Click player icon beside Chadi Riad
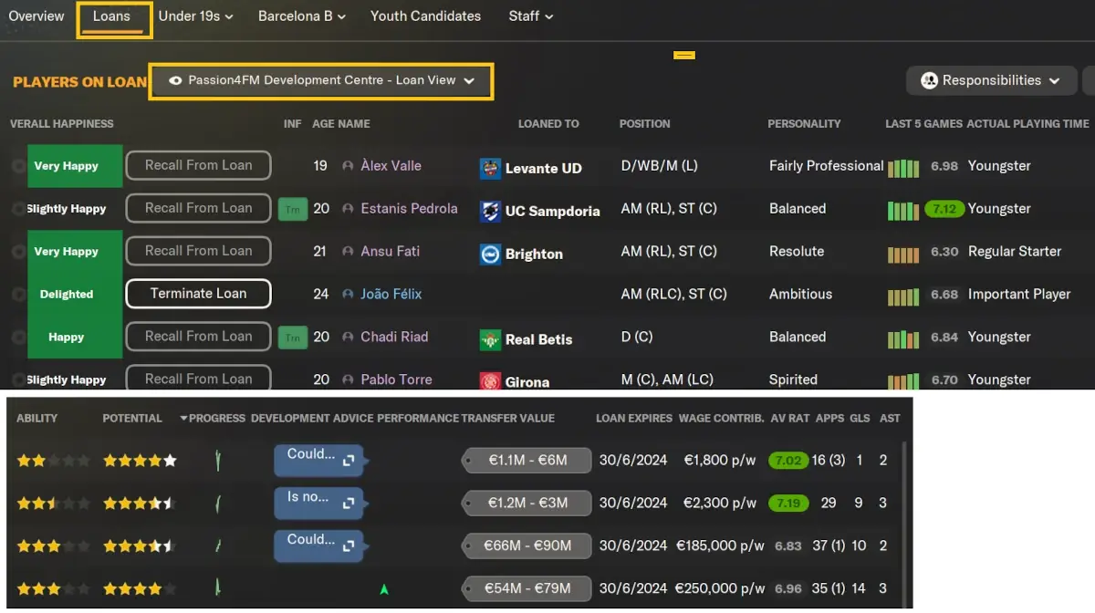 (348, 338)
